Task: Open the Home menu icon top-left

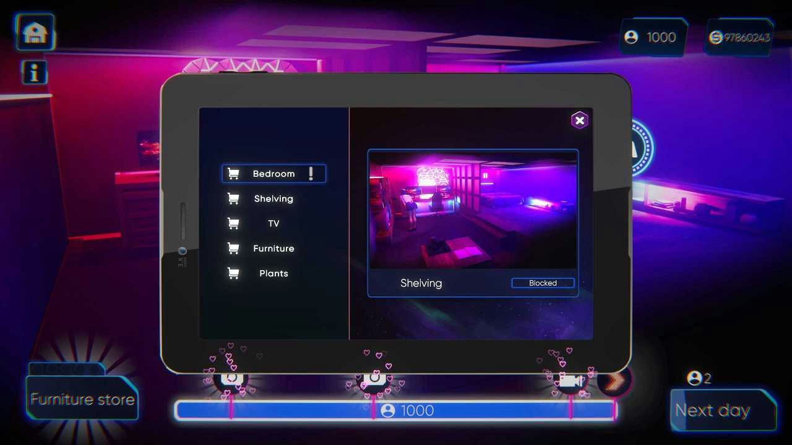Action: pos(34,32)
